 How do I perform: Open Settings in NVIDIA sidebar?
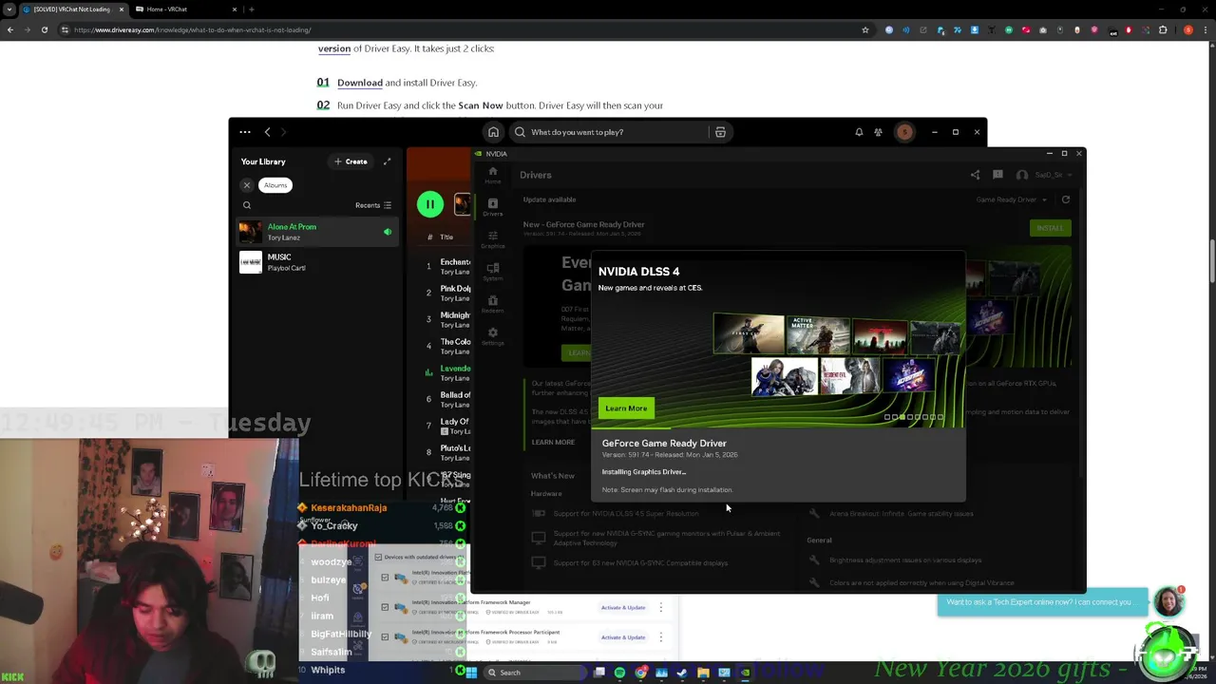pyautogui.click(x=492, y=336)
